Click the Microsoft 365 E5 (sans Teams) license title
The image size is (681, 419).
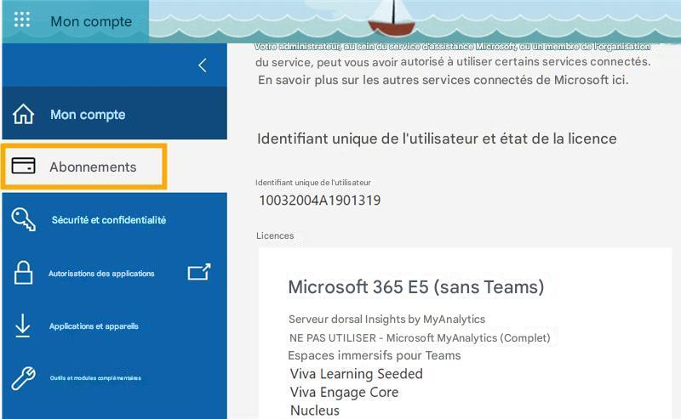(416, 287)
